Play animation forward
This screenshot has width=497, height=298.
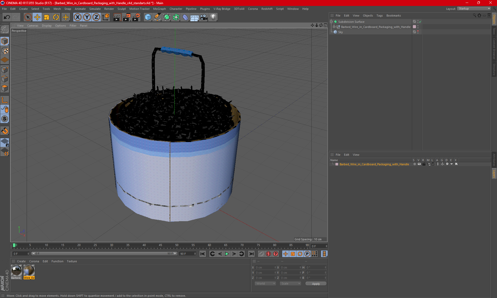(x=227, y=254)
